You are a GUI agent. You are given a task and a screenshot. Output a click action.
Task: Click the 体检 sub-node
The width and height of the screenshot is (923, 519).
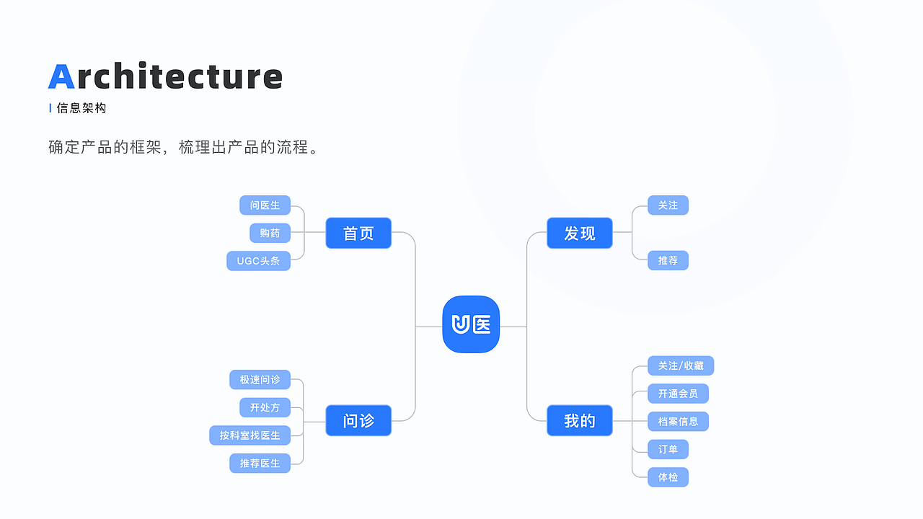pyautogui.click(x=668, y=477)
